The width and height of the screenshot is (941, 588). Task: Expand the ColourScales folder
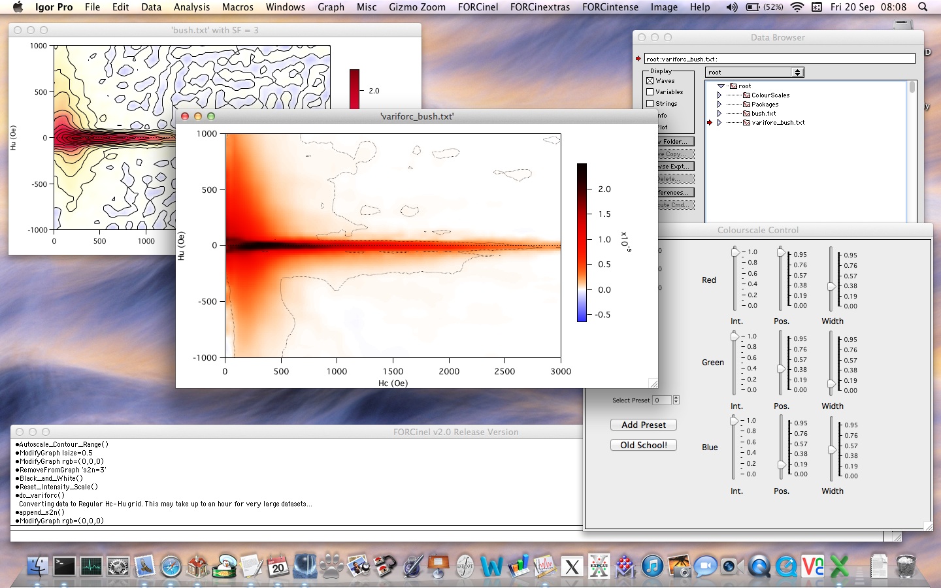(x=719, y=95)
